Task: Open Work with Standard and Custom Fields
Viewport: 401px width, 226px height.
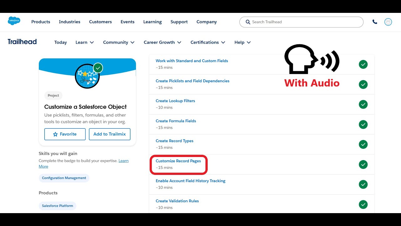Action: (192, 61)
